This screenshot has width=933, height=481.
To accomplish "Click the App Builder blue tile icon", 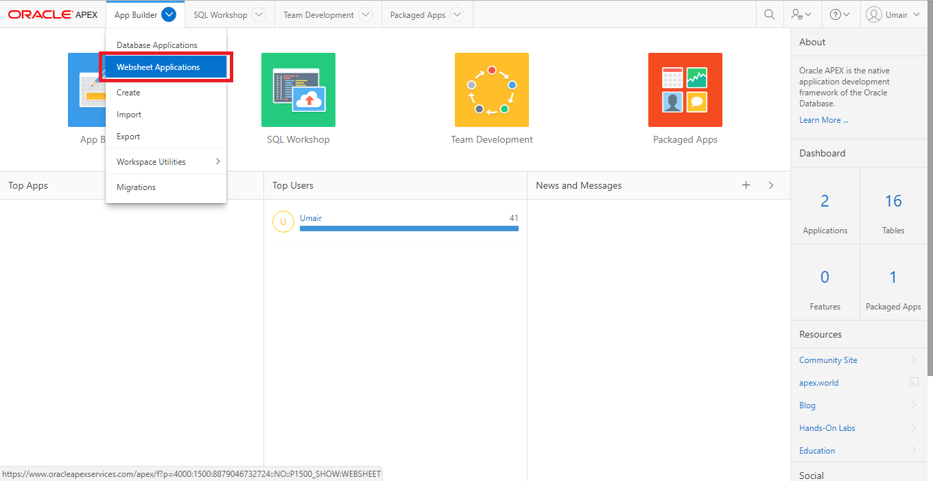I will (86, 90).
